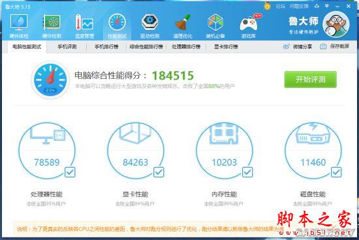The image size is (359, 240).
Task: Click the 鲁大师 mascot avatar
Action: click(x=336, y=24)
